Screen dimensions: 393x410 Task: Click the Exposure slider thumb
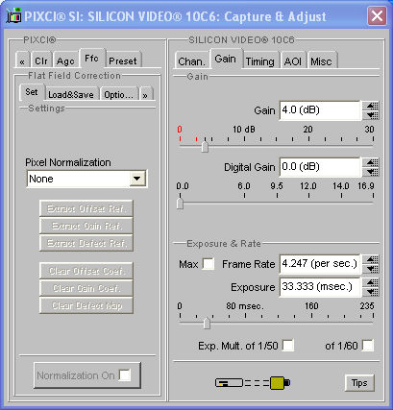pyautogui.click(x=207, y=324)
